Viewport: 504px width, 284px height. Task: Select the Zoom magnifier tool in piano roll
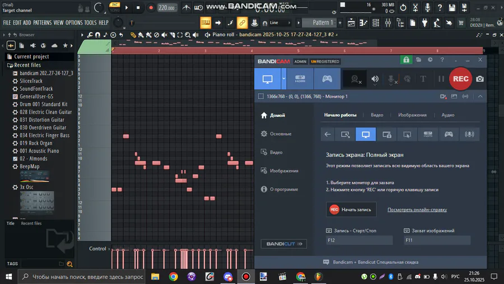click(188, 35)
